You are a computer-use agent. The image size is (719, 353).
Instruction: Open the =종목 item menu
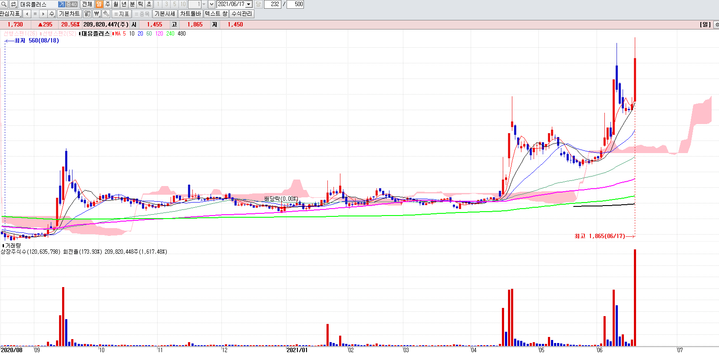pyautogui.click(x=142, y=14)
